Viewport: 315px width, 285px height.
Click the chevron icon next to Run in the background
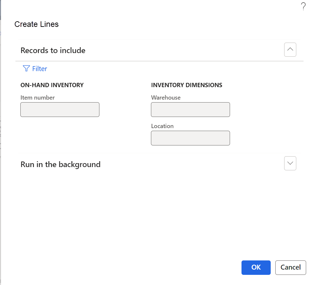tap(290, 163)
